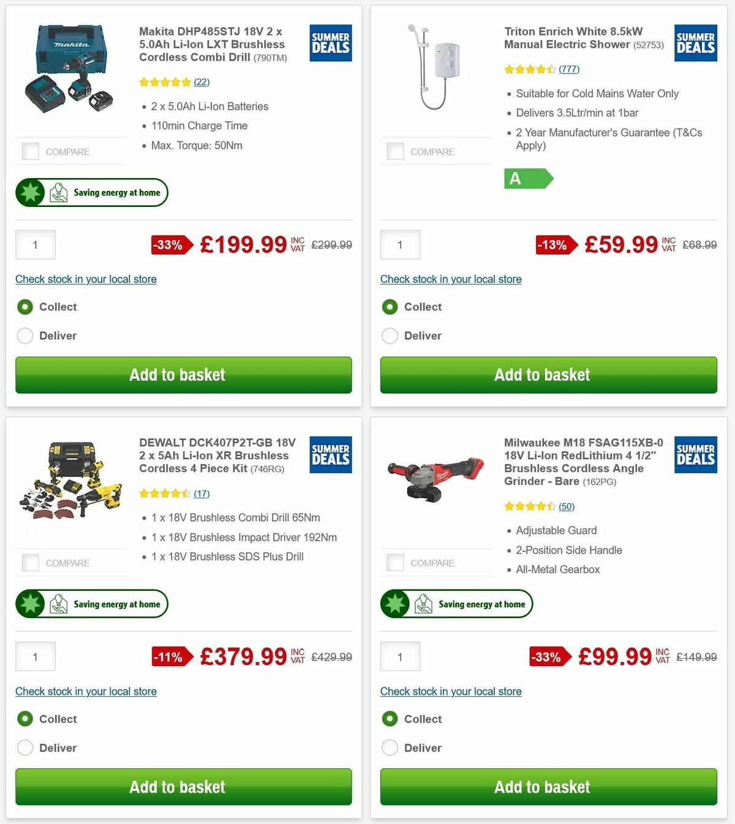
Task: Select Collect for the DEWALT kit
Action: (25, 719)
